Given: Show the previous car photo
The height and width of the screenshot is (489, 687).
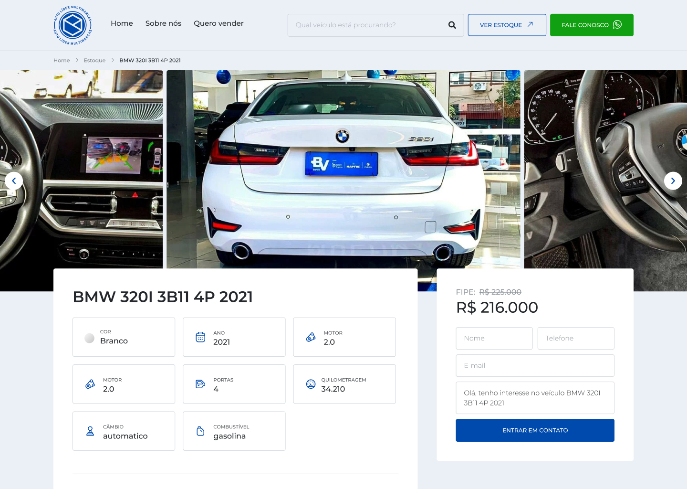Looking at the screenshot, I should [x=14, y=181].
